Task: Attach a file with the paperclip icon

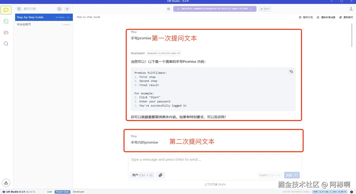Action: 160,175
